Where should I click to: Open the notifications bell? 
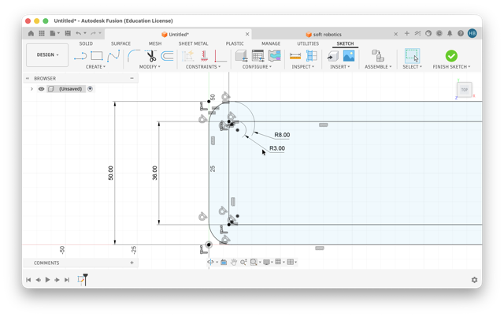point(450,33)
